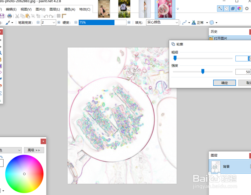Open Paint.NET Settings via the gear icon
251x195 pixels.
coord(247,8)
